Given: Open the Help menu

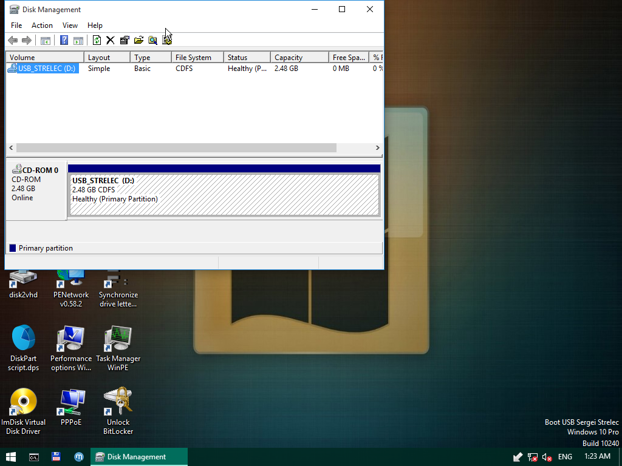Looking at the screenshot, I should pos(95,25).
